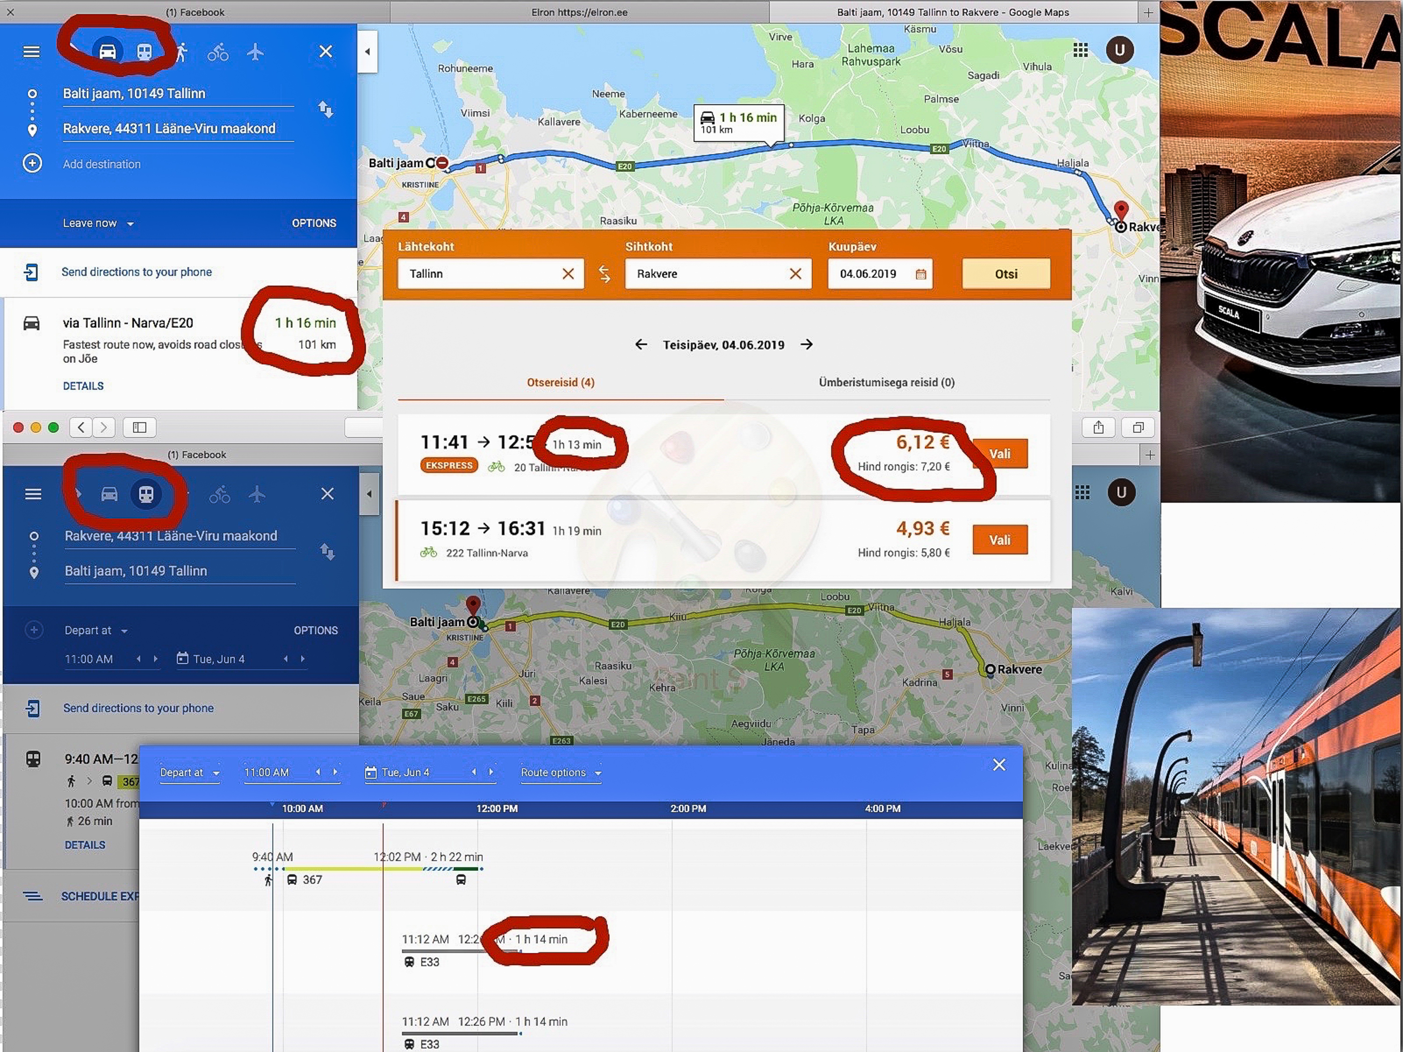Collapse the upper Google Maps side panel

point(367,52)
